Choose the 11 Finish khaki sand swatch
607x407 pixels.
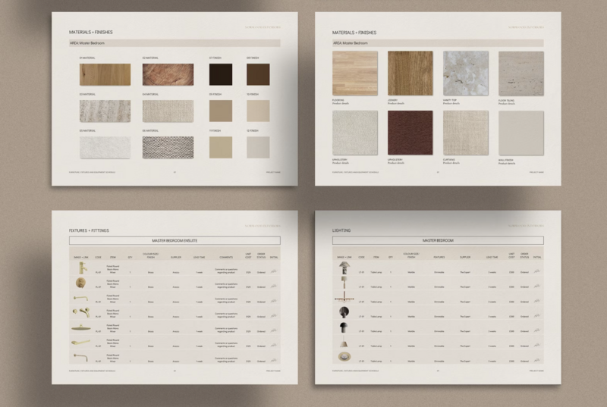click(221, 147)
